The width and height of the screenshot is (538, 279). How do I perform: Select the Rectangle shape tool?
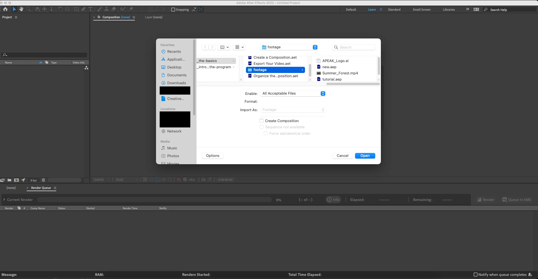pos(76,9)
